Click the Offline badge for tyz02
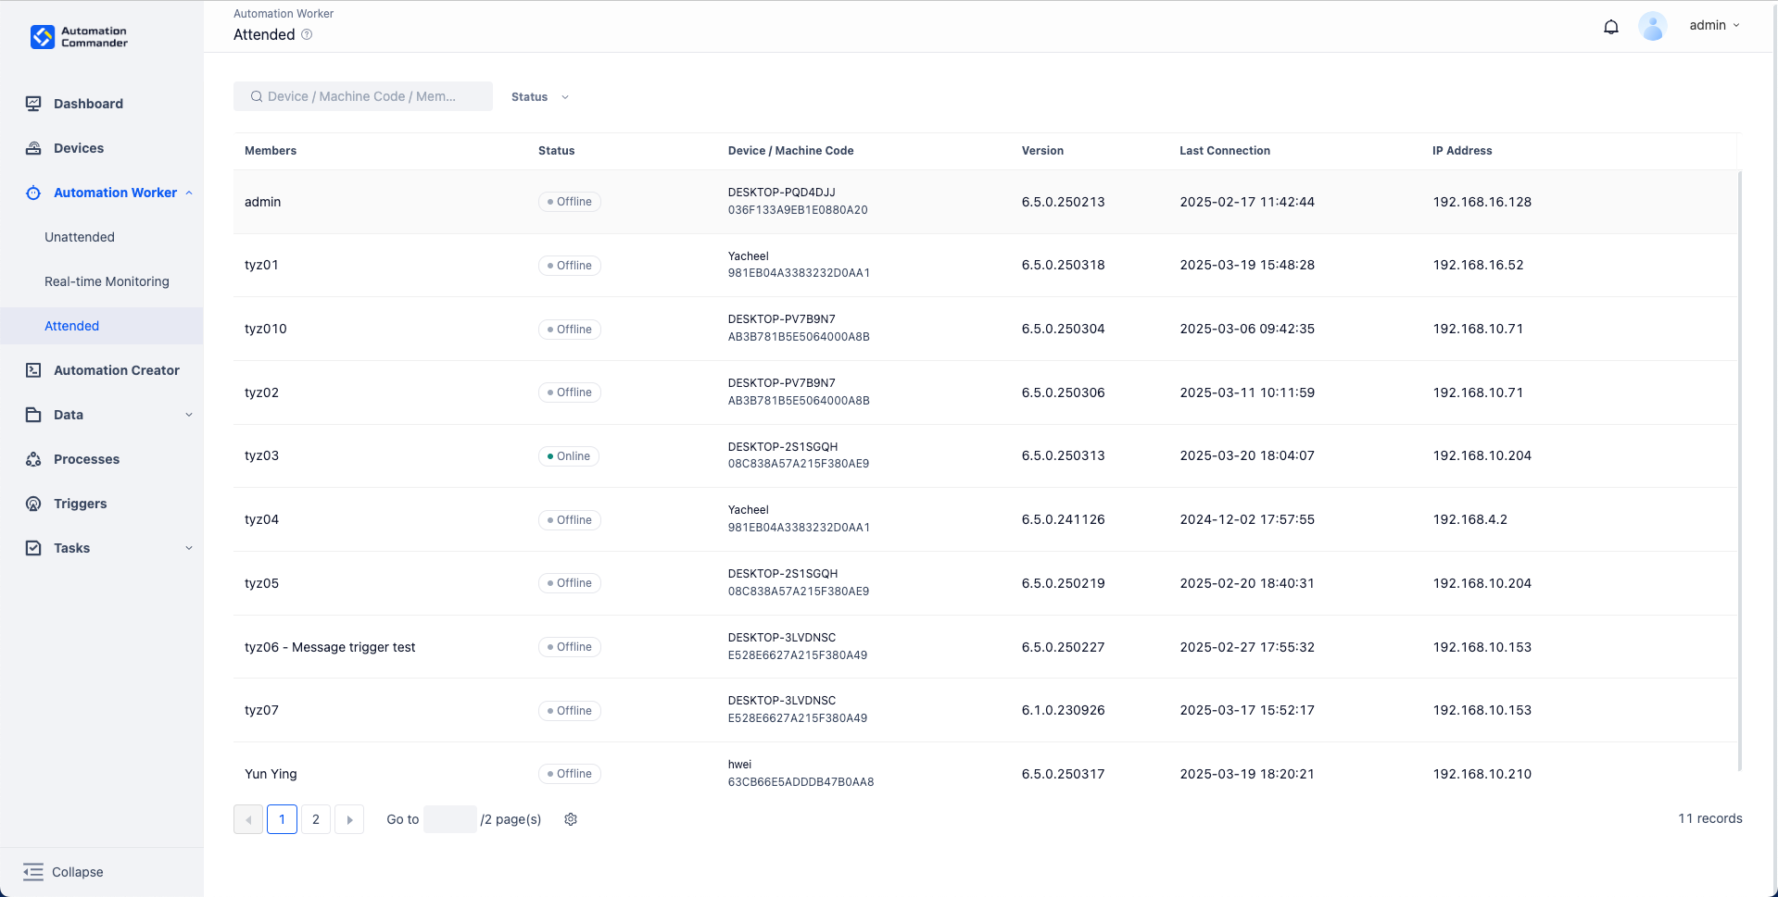Viewport: 1778px width, 897px height. [x=570, y=392]
